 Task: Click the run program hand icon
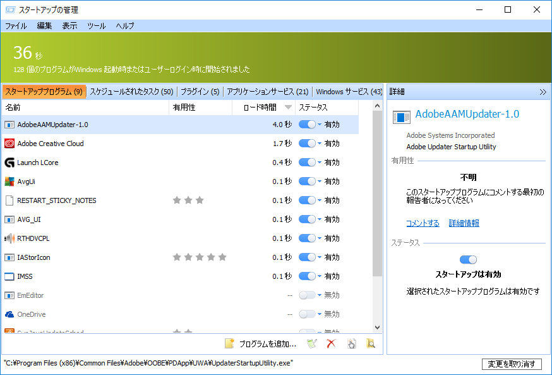pyautogui.click(x=351, y=343)
